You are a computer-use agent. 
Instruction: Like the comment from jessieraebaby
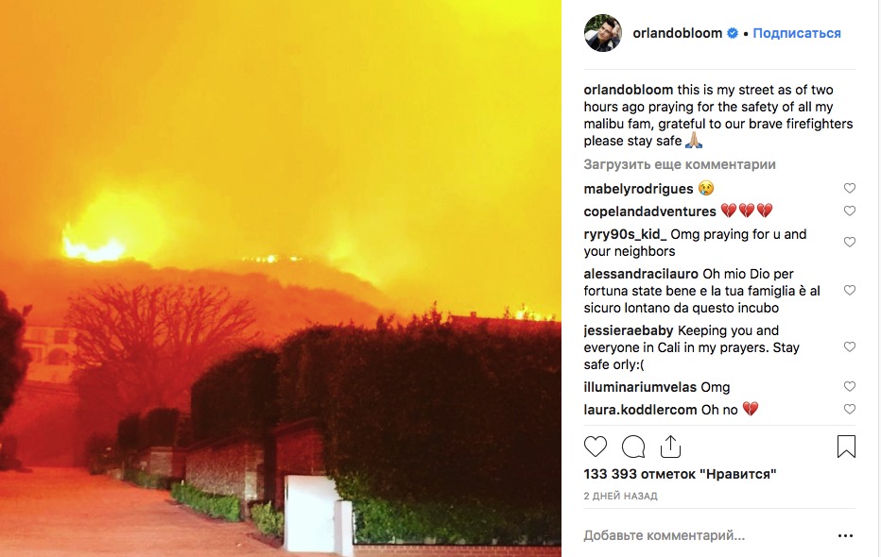pos(850,347)
